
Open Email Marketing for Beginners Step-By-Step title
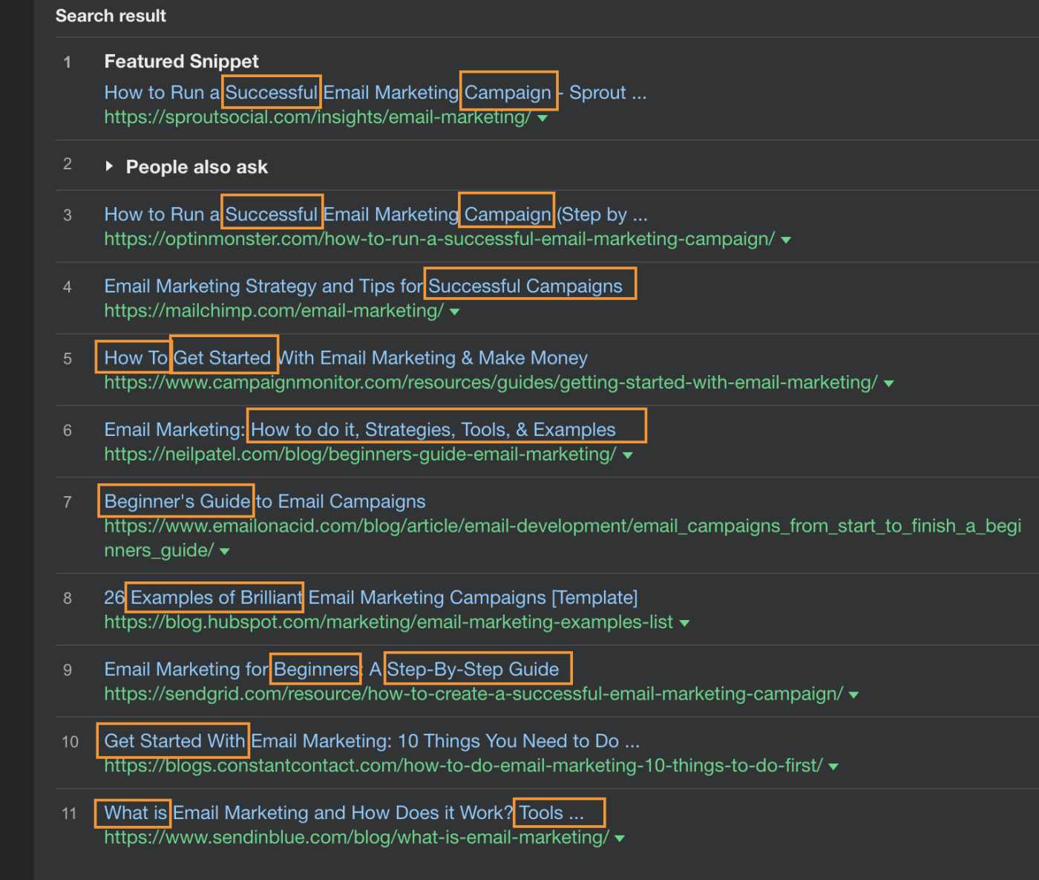(332, 670)
